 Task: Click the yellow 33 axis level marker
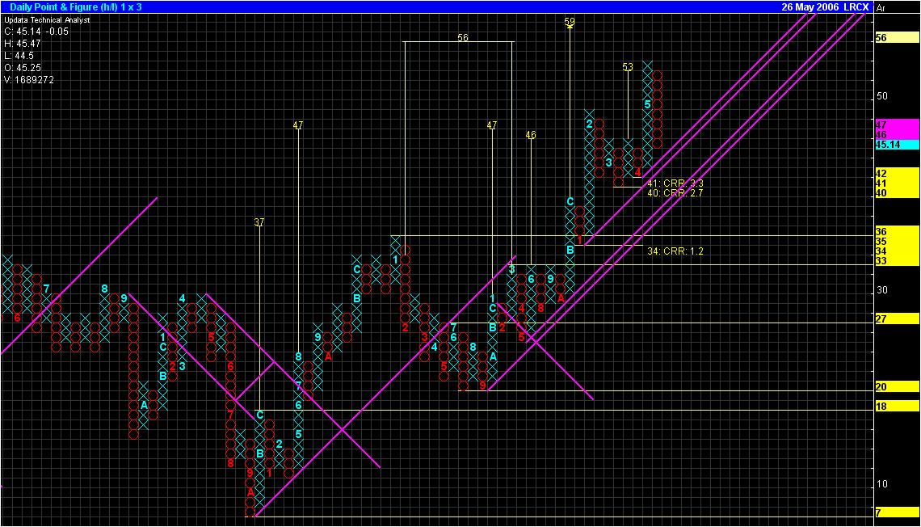coord(897,261)
